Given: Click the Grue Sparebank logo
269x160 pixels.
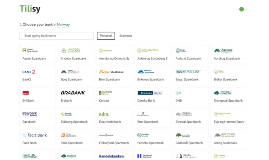Looking at the screenshot, I should (x=30, y=156).
